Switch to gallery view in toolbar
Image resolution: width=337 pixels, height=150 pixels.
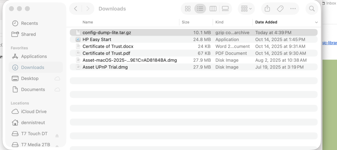pyautogui.click(x=225, y=9)
